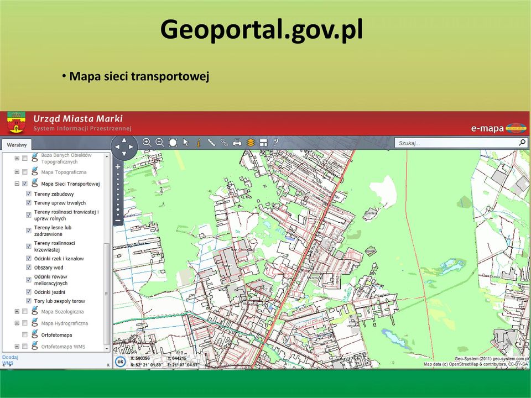Click layer list scrollbar down arrow
This screenshot has height=398, width=531.
[107, 348]
